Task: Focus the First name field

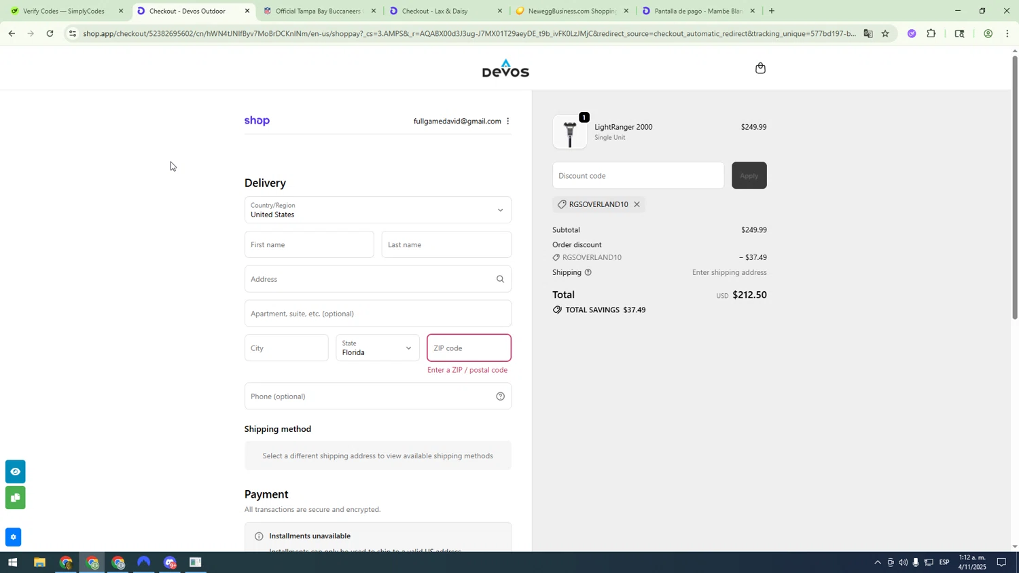Action: click(309, 244)
